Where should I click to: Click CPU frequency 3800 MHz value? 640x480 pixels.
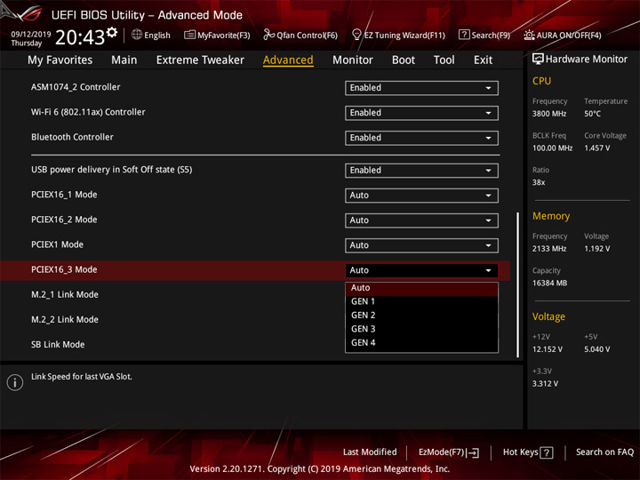tap(549, 114)
